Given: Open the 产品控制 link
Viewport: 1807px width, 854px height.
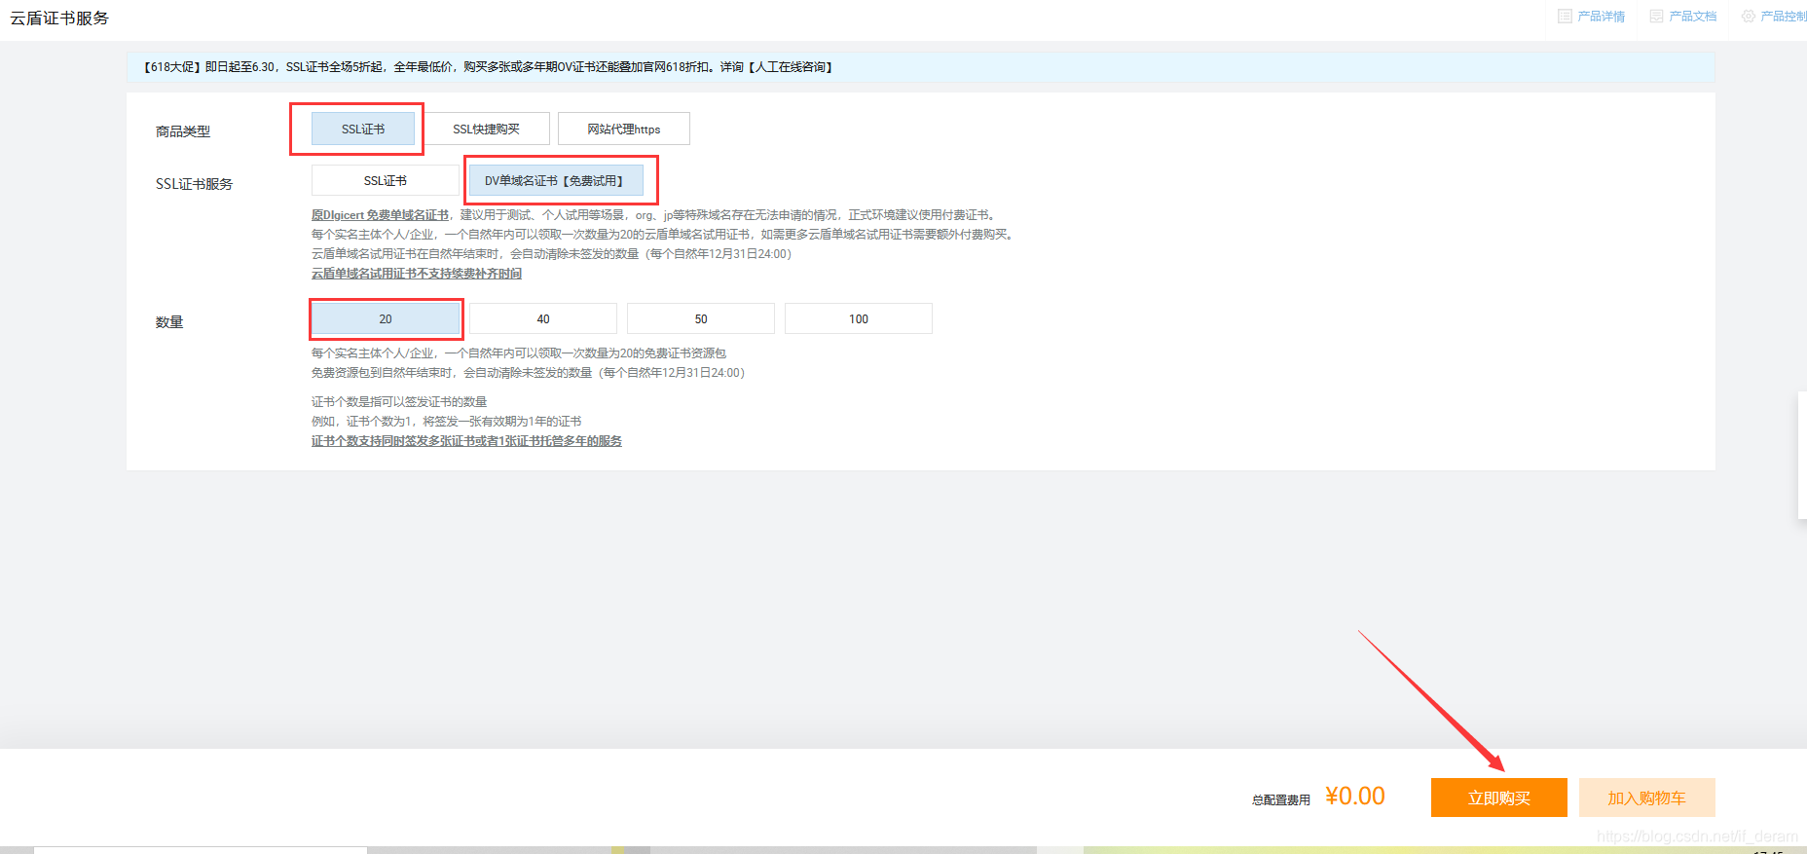Looking at the screenshot, I should pyautogui.click(x=1783, y=17).
